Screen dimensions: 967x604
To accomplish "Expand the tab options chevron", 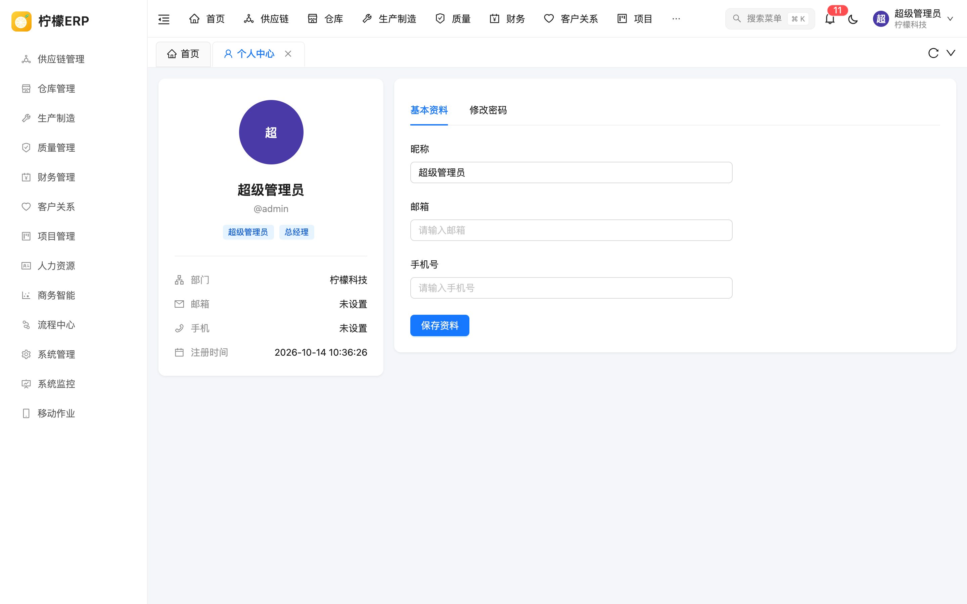I will click(951, 53).
